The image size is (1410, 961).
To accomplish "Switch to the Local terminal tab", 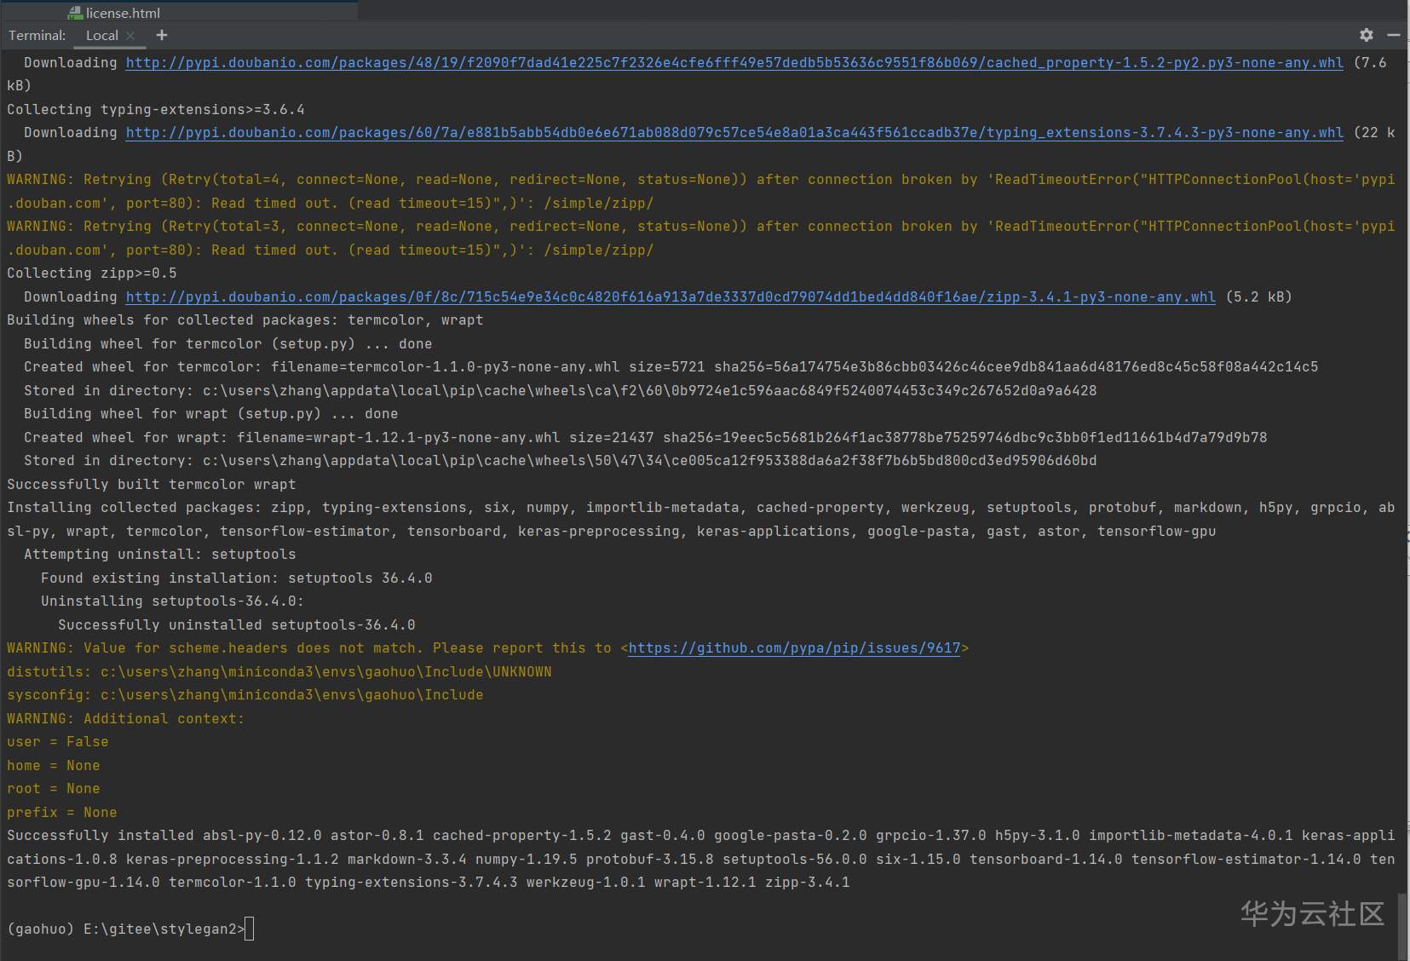I will click(x=101, y=36).
